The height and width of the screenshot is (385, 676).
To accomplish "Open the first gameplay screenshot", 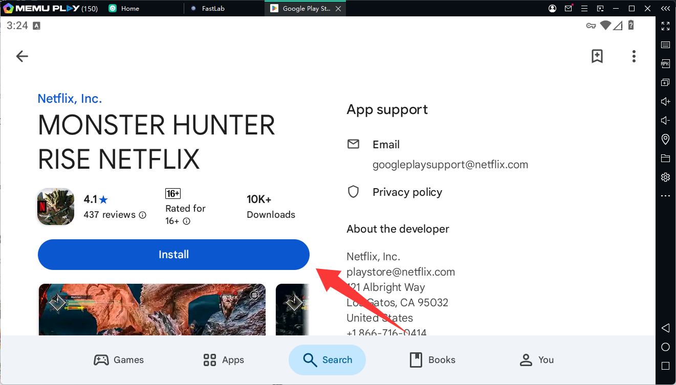I will [152, 310].
